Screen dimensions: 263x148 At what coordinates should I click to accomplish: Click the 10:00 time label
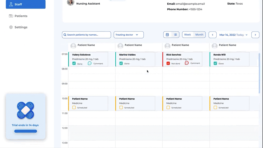[x=64, y=98]
